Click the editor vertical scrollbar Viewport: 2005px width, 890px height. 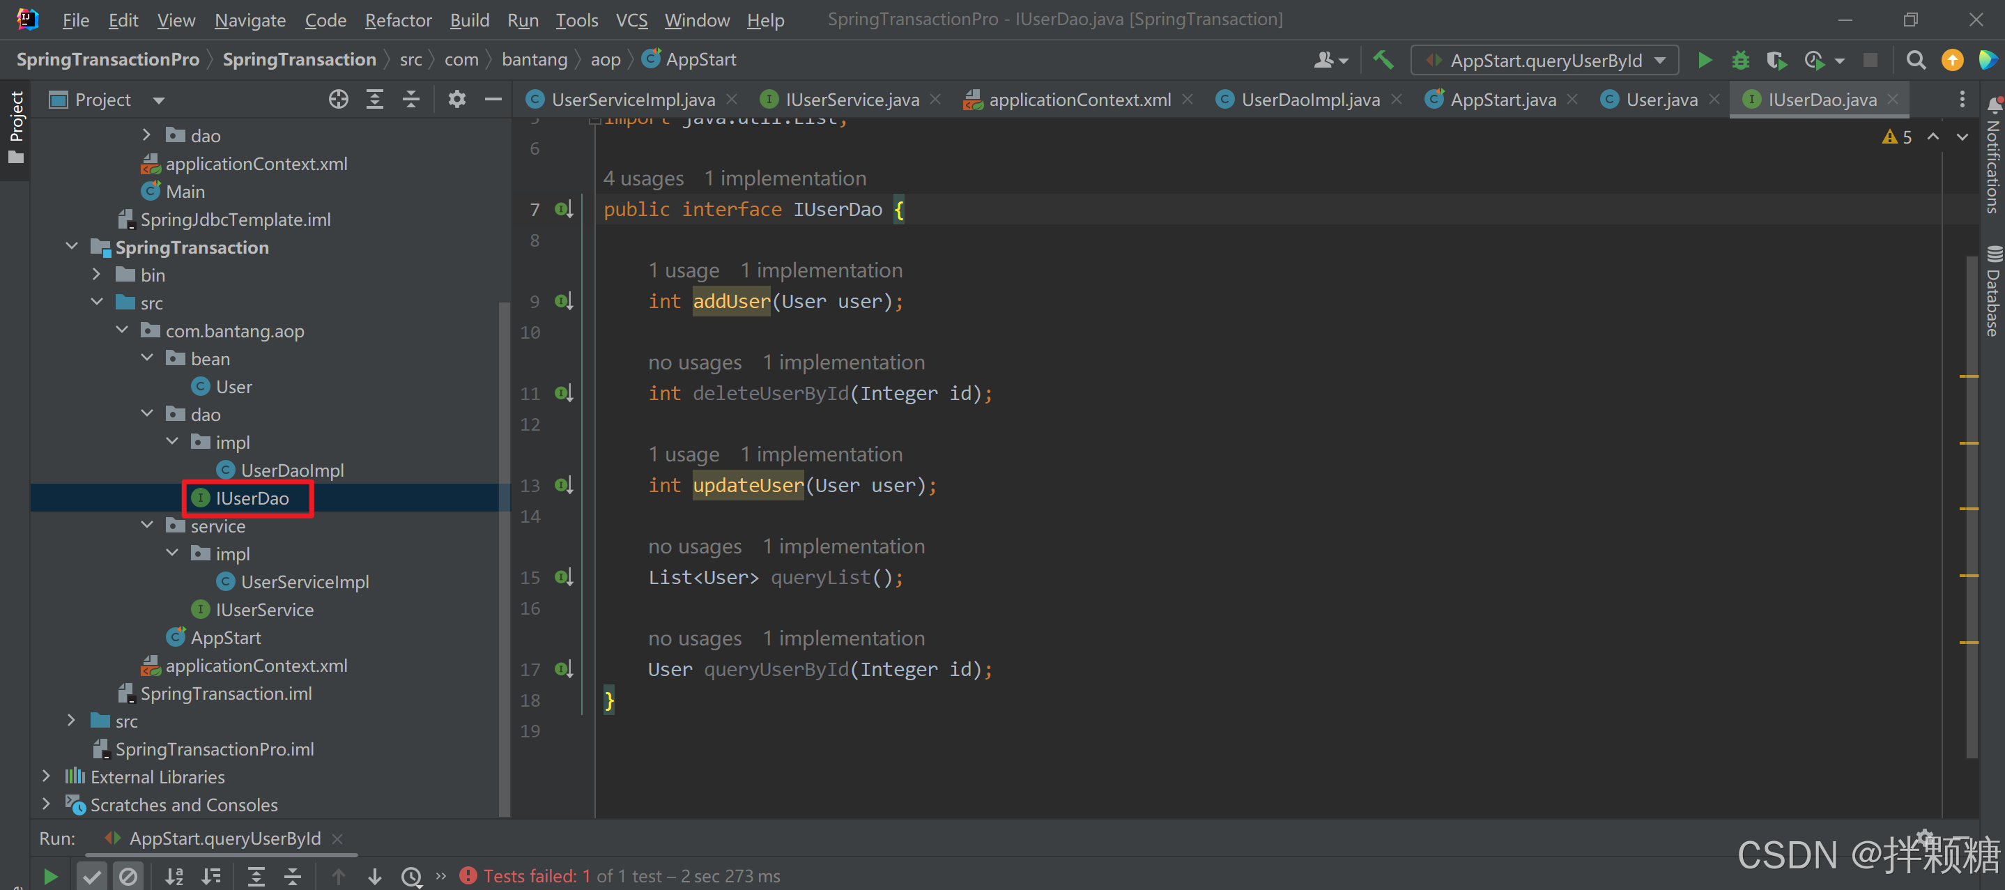[x=1971, y=506]
